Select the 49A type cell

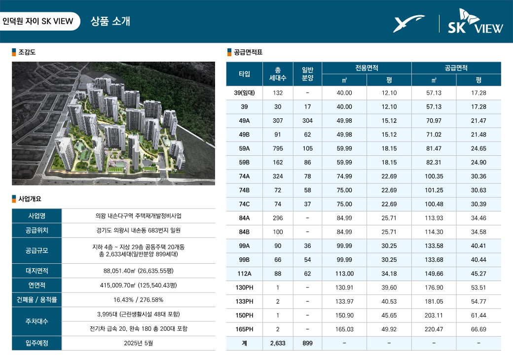(x=244, y=121)
